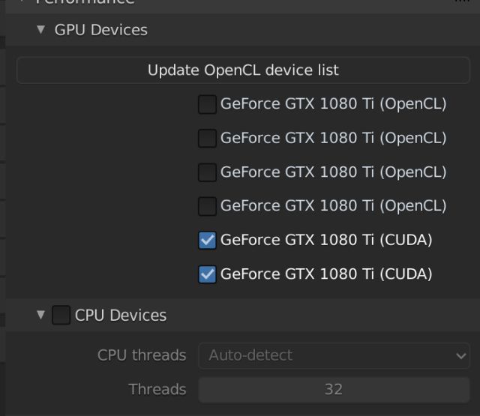Image resolution: width=480 pixels, height=416 pixels.
Task: Click the CPU threads label text
Action: coord(142,355)
